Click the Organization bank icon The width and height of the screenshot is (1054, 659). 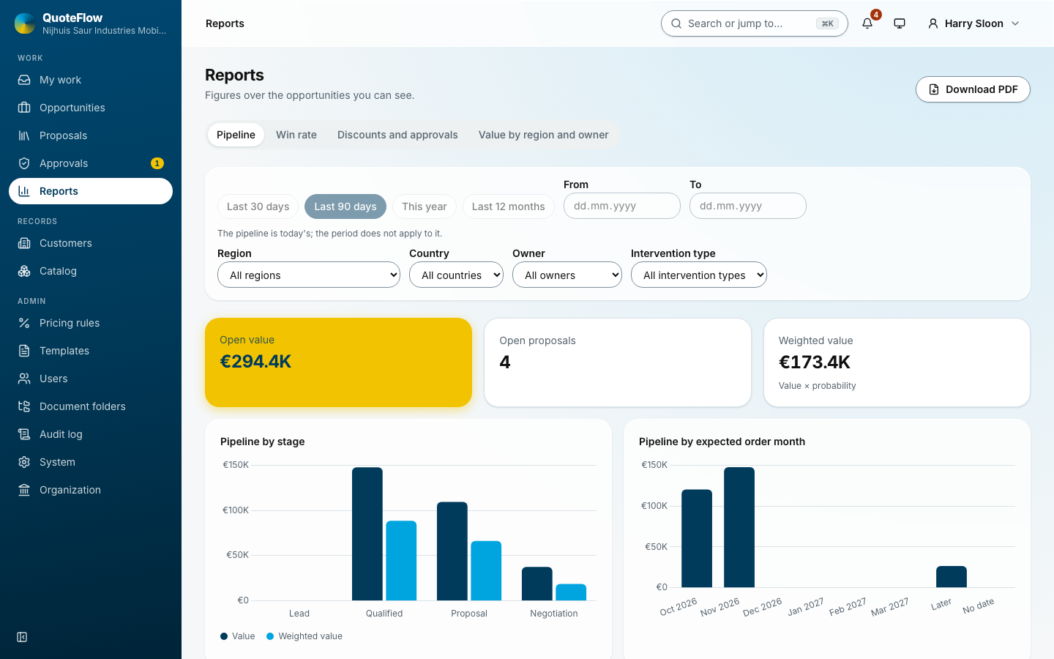(24, 490)
